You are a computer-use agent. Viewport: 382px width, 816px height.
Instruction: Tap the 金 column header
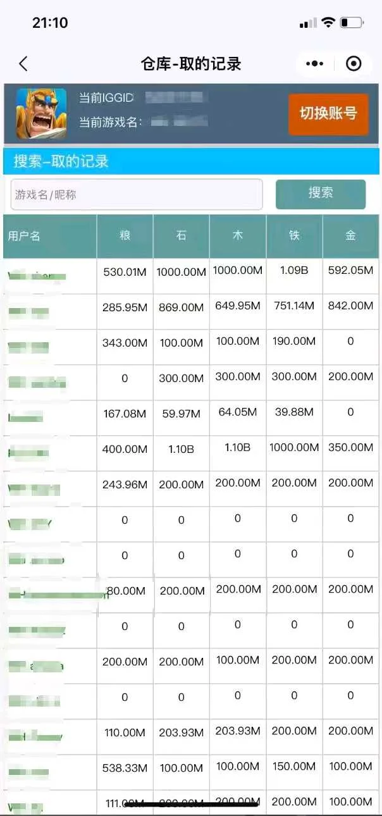click(350, 236)
